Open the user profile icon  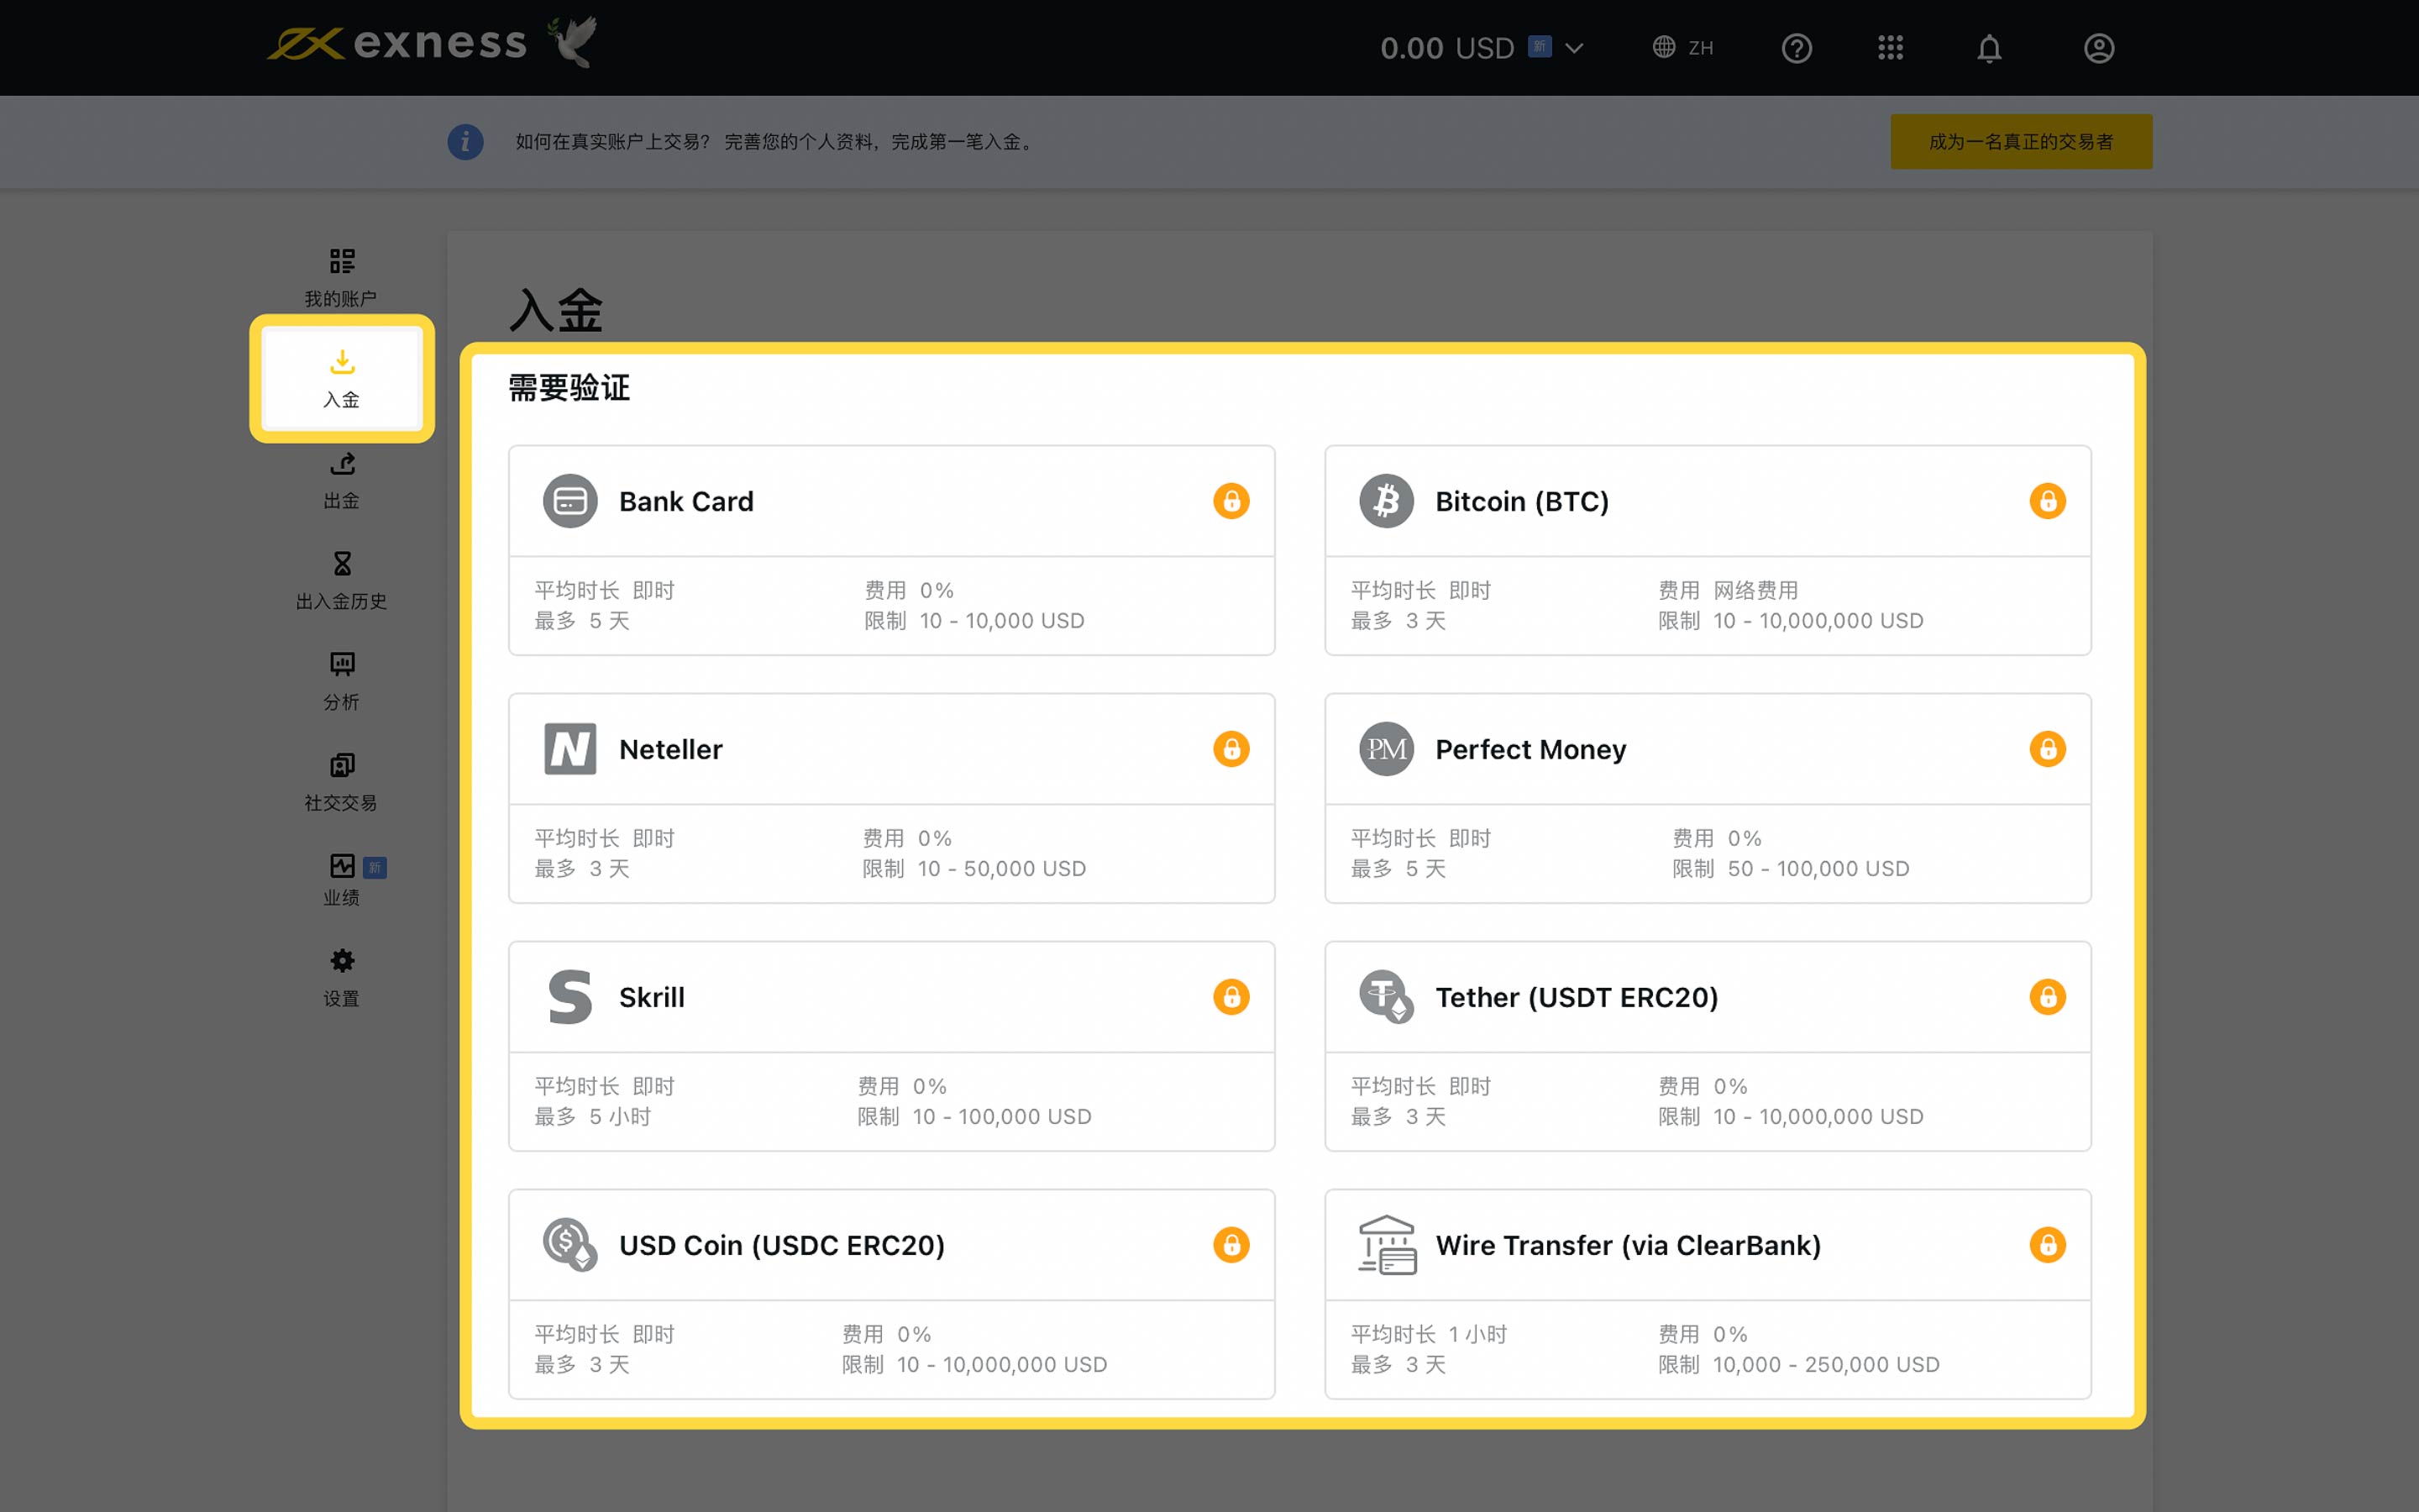(x=2098, y=48)
